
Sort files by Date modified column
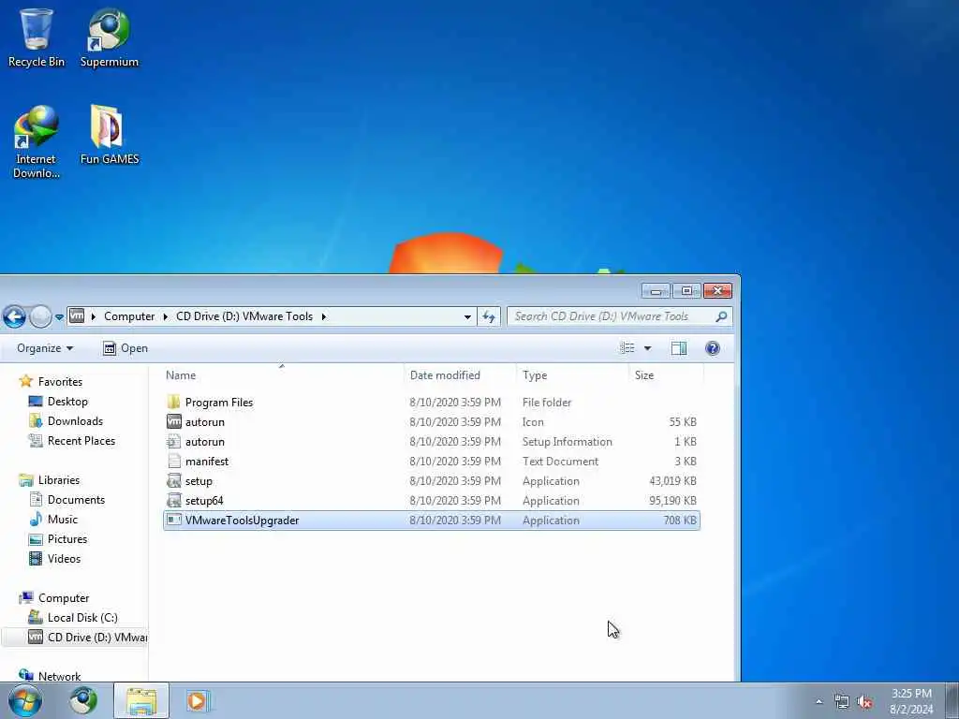(460, 374)
